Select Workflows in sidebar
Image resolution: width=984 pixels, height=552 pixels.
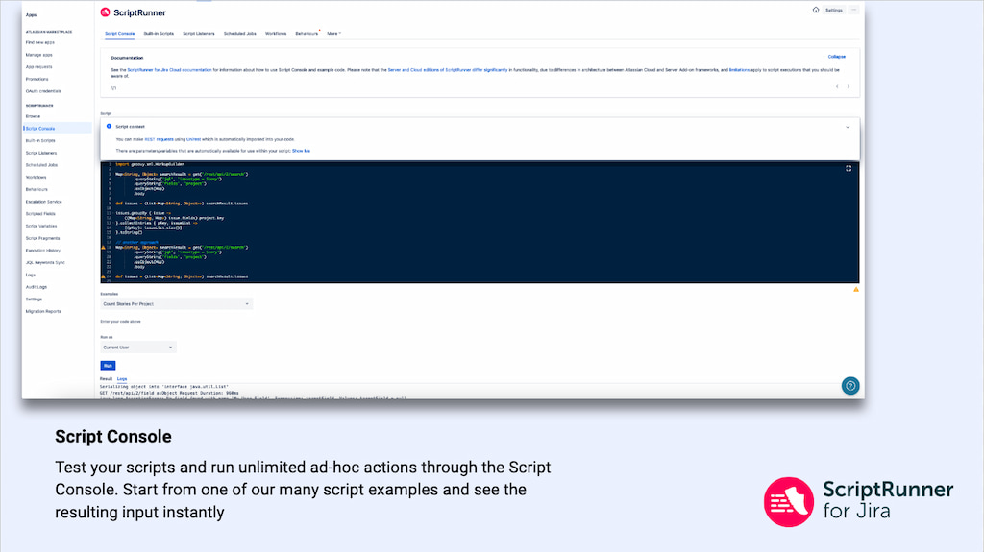coord(36,177)
